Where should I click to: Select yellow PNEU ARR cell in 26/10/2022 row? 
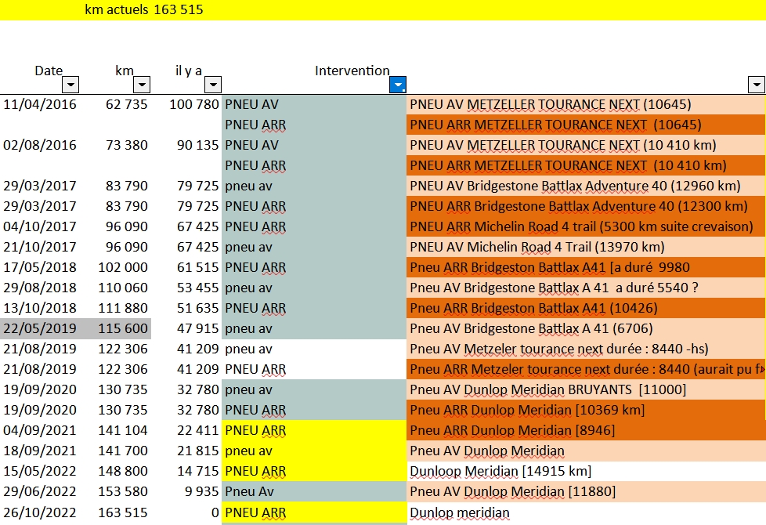click(314, 512)
